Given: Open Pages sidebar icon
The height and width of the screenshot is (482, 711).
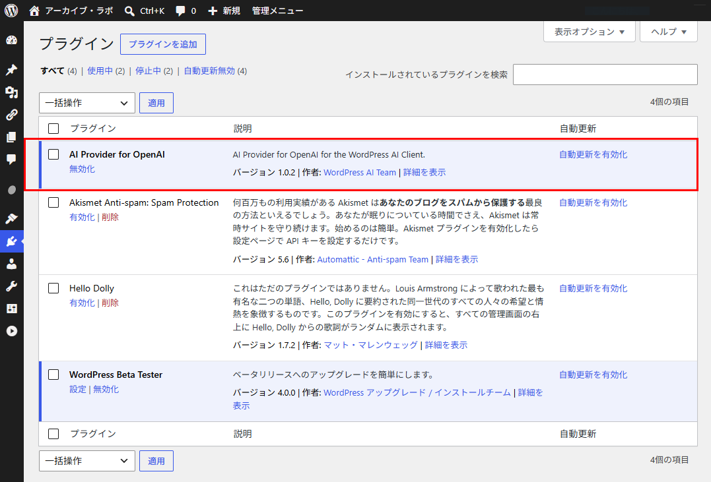Looking at the screenshot, I should coord(11,136).
